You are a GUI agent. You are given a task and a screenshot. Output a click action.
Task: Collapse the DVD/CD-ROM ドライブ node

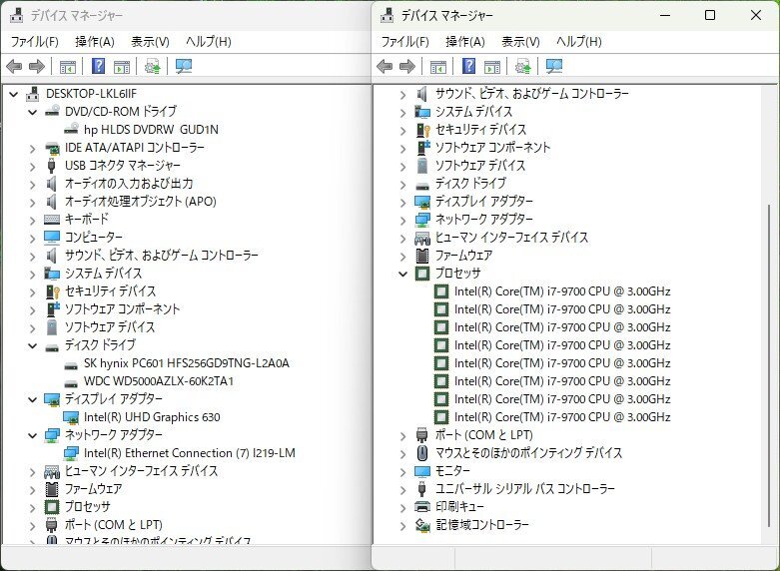coord(33,112)
